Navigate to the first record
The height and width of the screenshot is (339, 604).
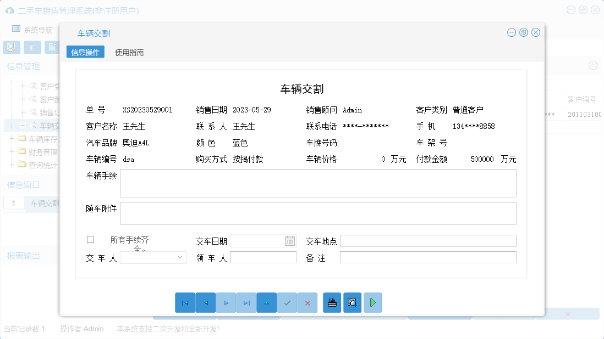tap(185, 302)
